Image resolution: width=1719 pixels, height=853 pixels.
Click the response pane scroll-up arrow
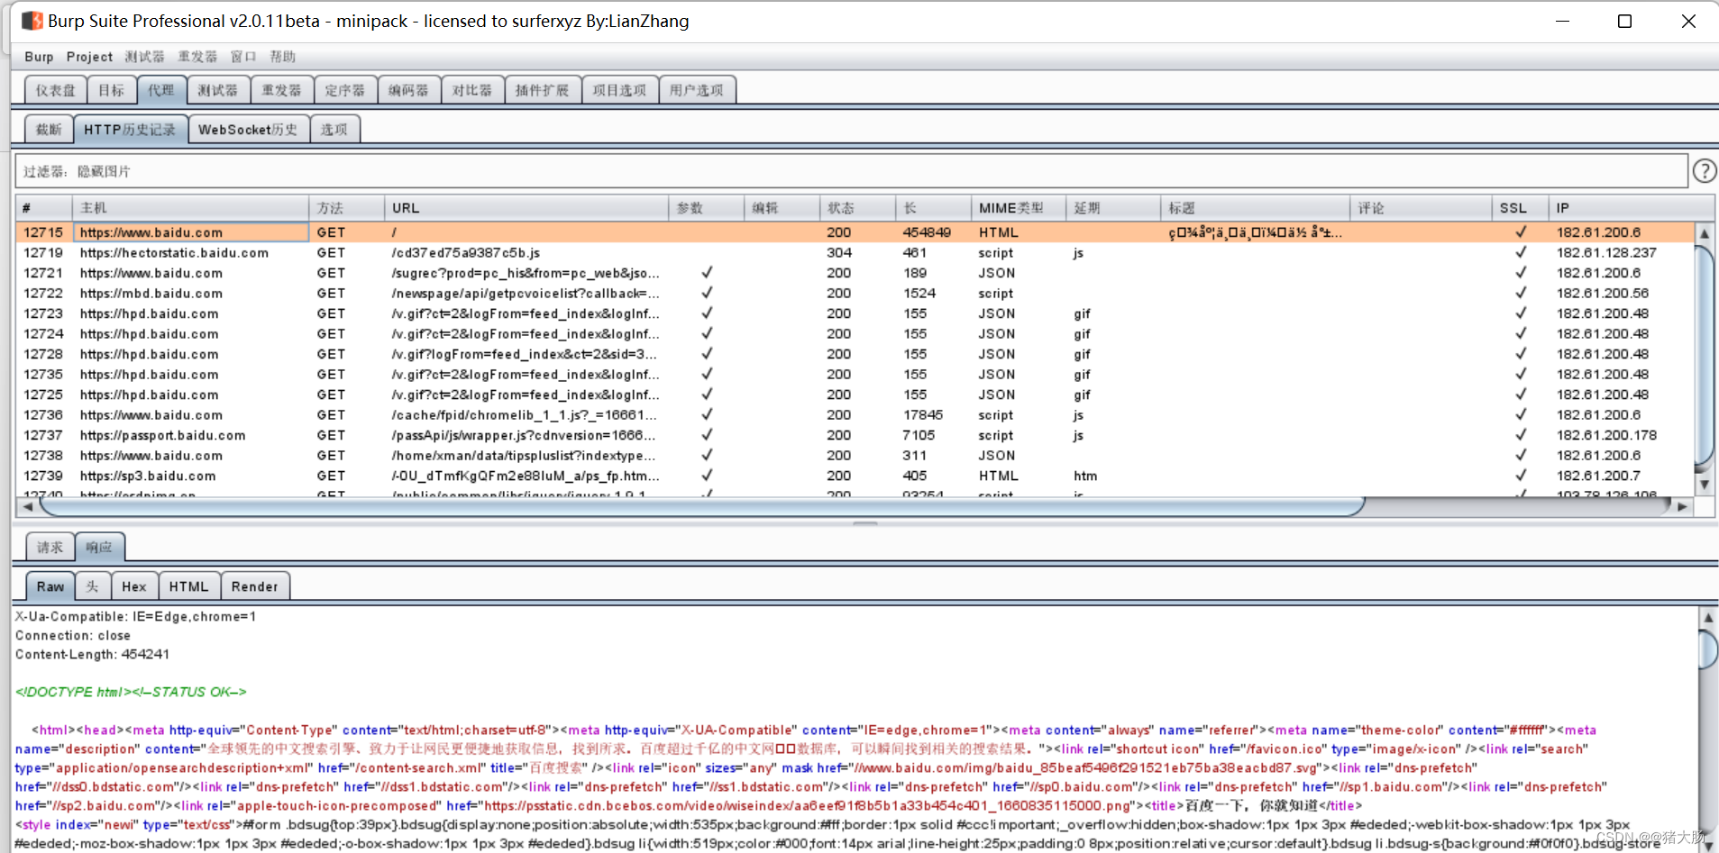[1707, 618]
